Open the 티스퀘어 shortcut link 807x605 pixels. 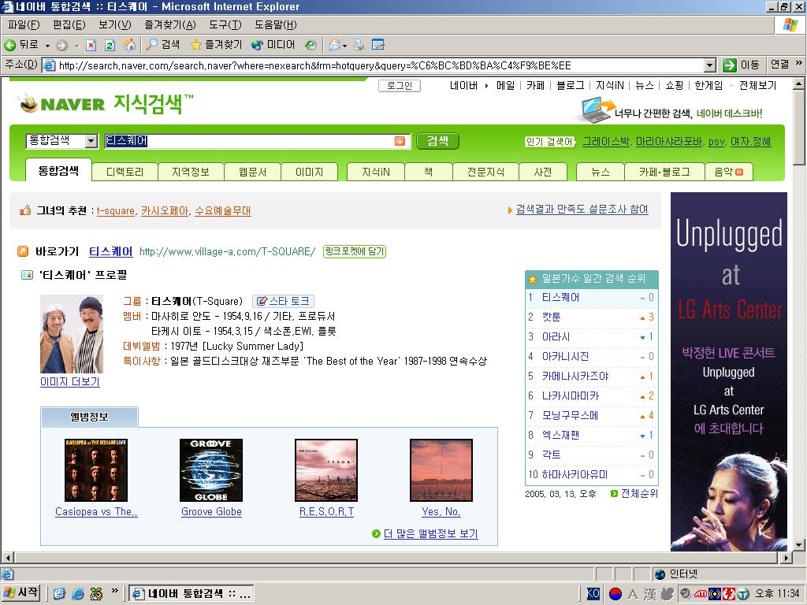point(110,251)
